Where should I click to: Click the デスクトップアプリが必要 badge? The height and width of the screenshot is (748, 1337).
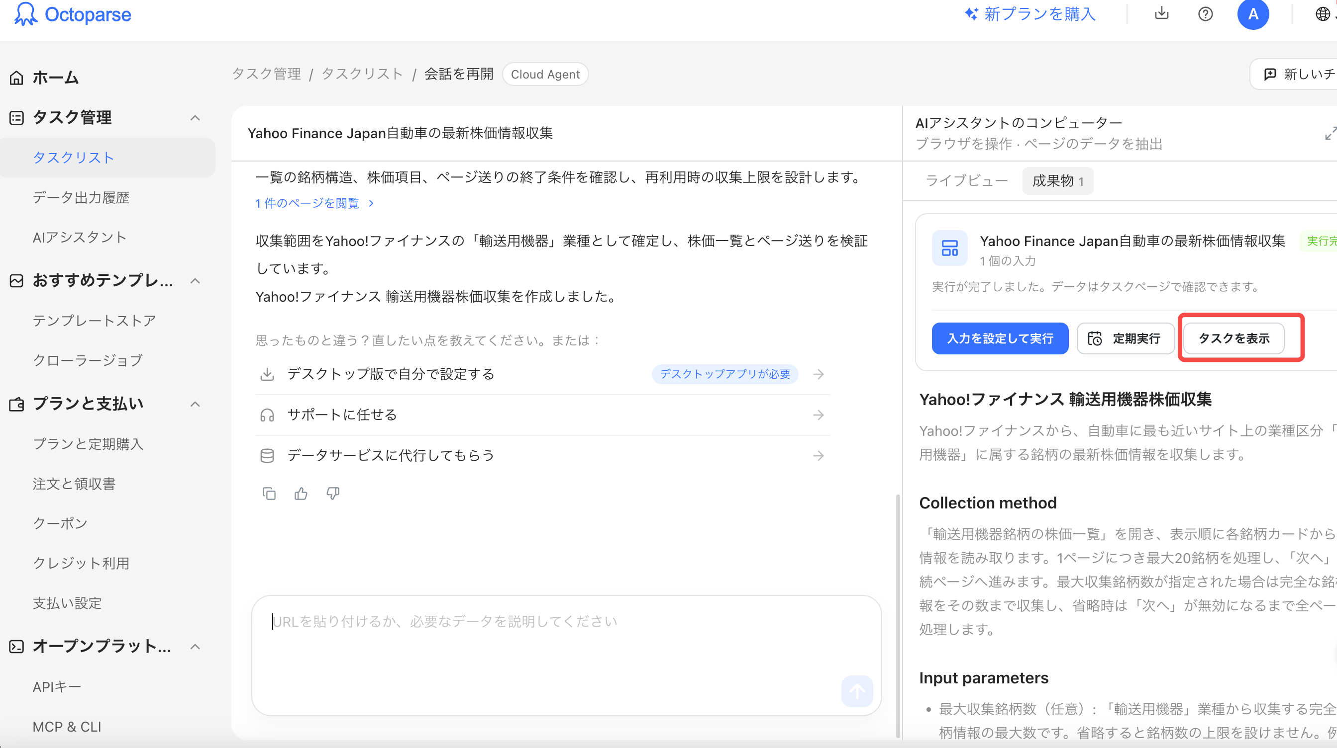(724, 374)
